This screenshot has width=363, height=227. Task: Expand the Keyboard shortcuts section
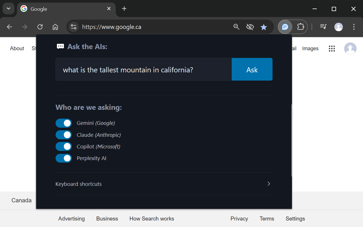[x=164, y=184]
